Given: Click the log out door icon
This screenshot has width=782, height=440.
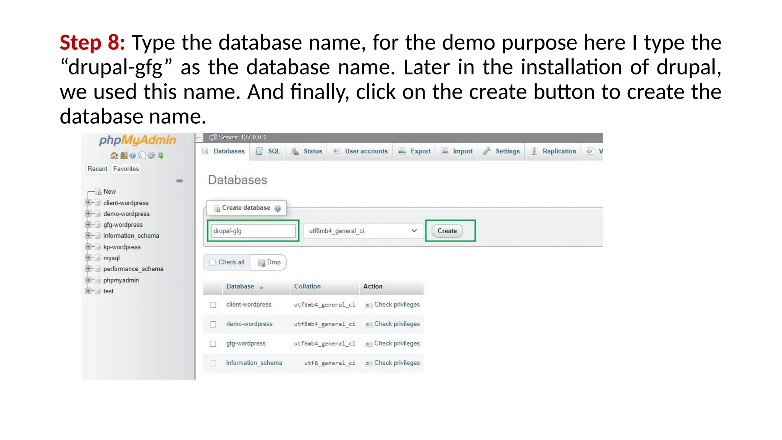Looking at the screenshot, I should (123, 155).
